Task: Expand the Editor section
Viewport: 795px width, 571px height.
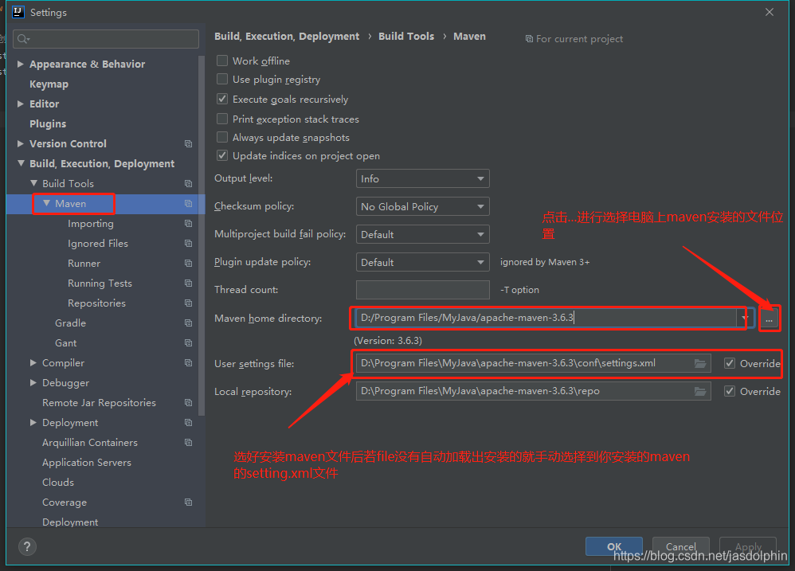Action: (x=21, y=104)
